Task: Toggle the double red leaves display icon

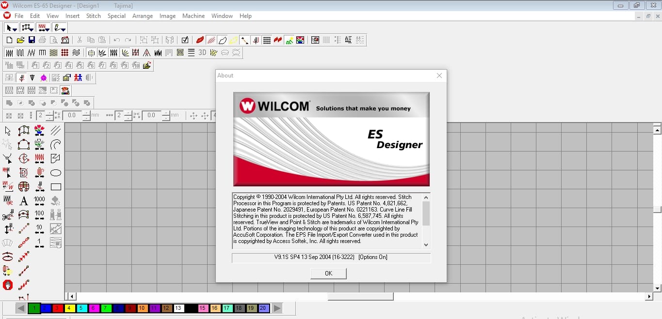Action: click(278, 40)
